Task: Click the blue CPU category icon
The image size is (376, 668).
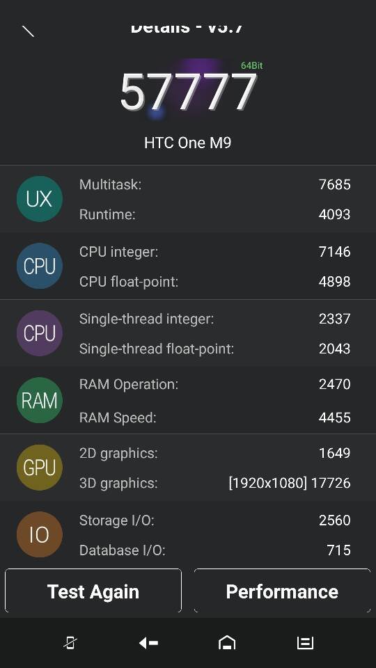Action: [39, 266]
